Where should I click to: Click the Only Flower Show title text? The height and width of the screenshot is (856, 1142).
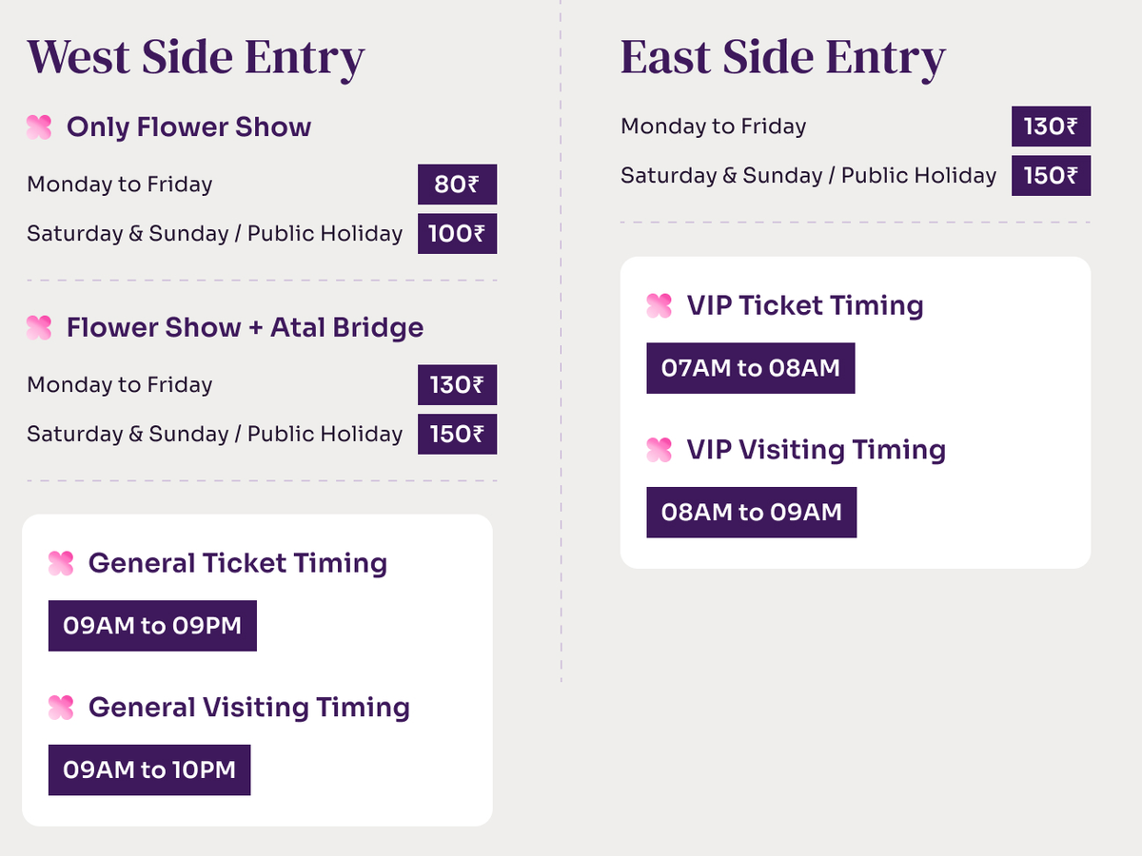(x=188, y=127)
